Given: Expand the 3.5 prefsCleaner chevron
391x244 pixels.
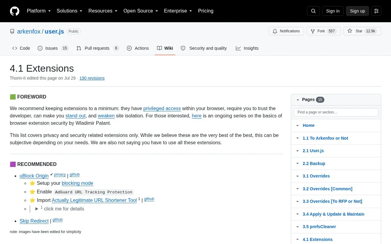Looking at the screenshot, I should click(x=298, y=227).
